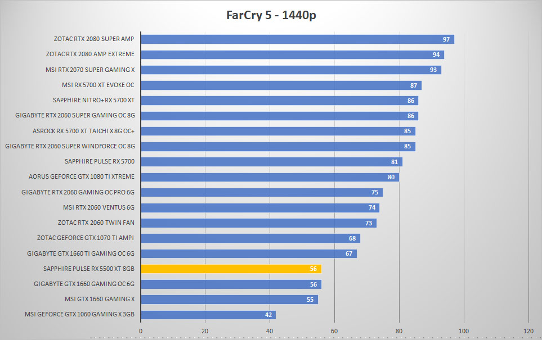This screenshot has width=542, height=340.
Task: Click the 85 value on ASROCK TAICHI bar
Action: tap(407, 131)
